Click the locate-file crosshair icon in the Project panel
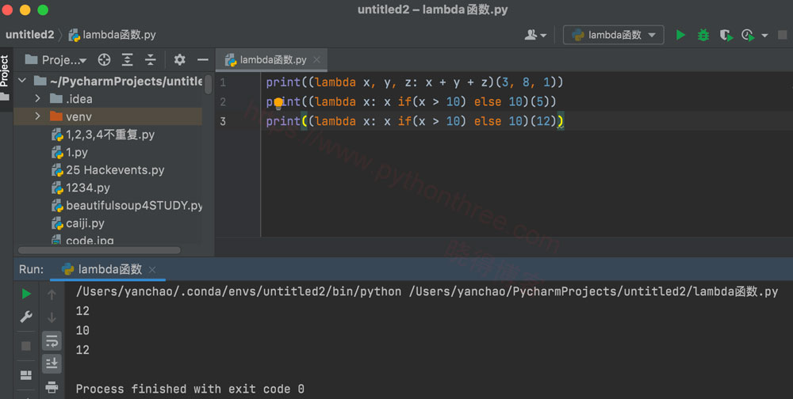This screenshot has width=793, height=399. click(104, 59)
